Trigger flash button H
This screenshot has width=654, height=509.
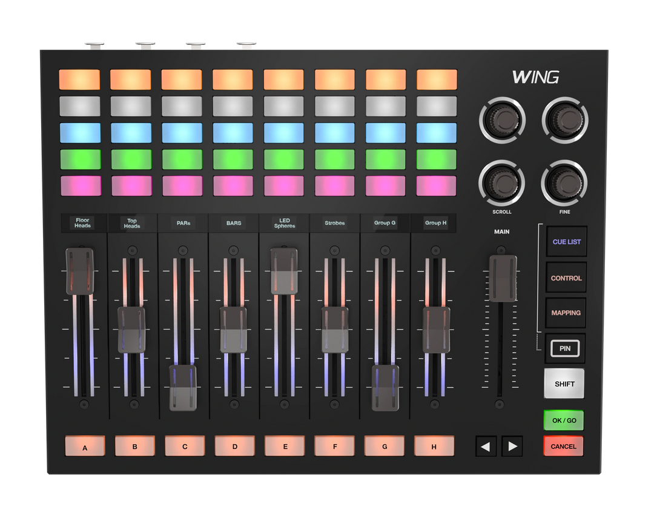(x=434, y=447)
